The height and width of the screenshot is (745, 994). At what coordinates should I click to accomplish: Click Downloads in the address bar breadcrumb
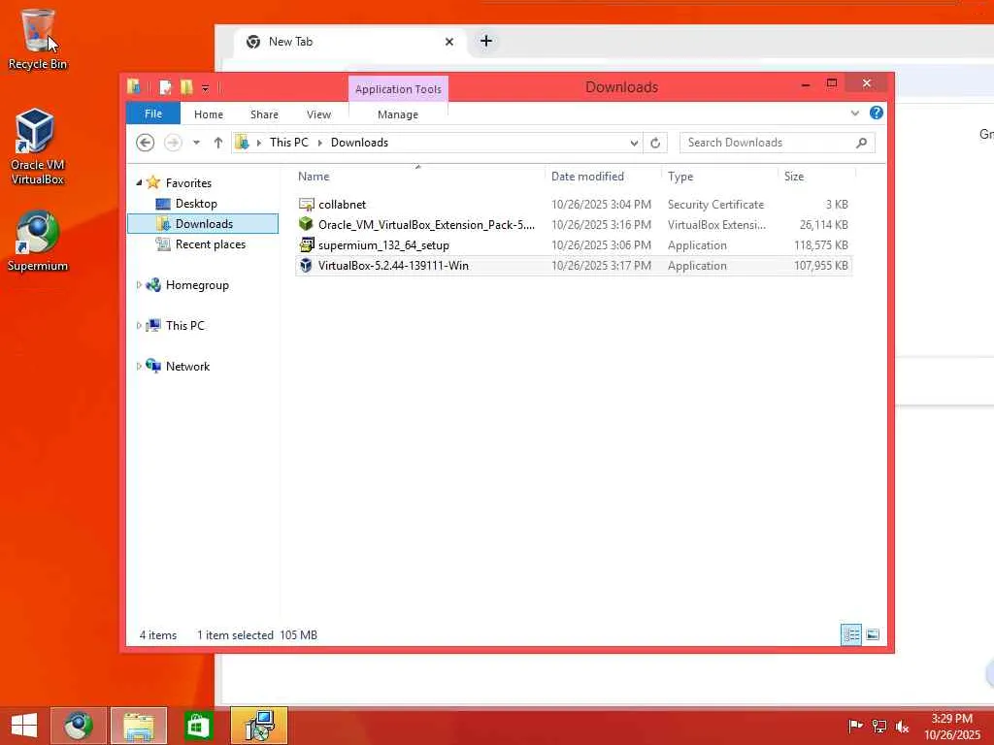[359, 143]
